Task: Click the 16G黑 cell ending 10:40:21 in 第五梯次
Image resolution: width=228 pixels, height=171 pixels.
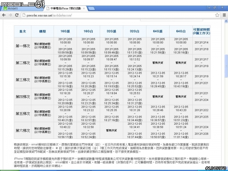Action: (65, 113)
